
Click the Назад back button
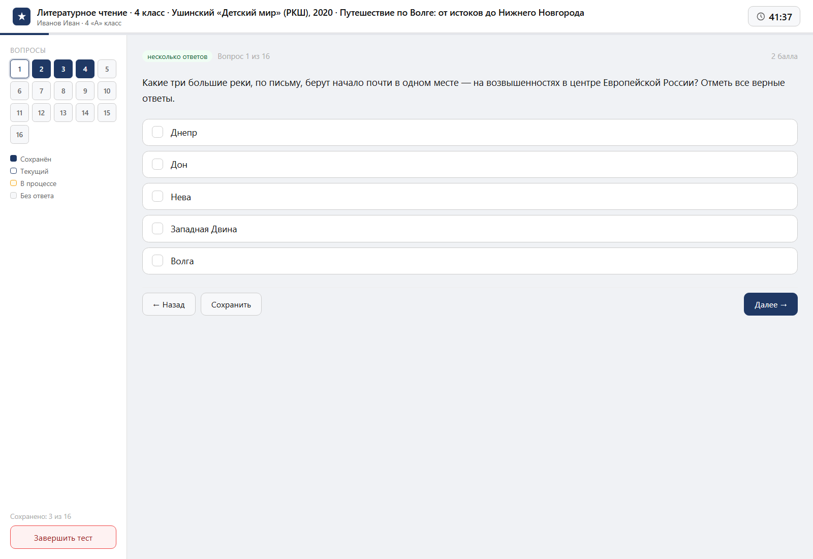click(169, 304)
